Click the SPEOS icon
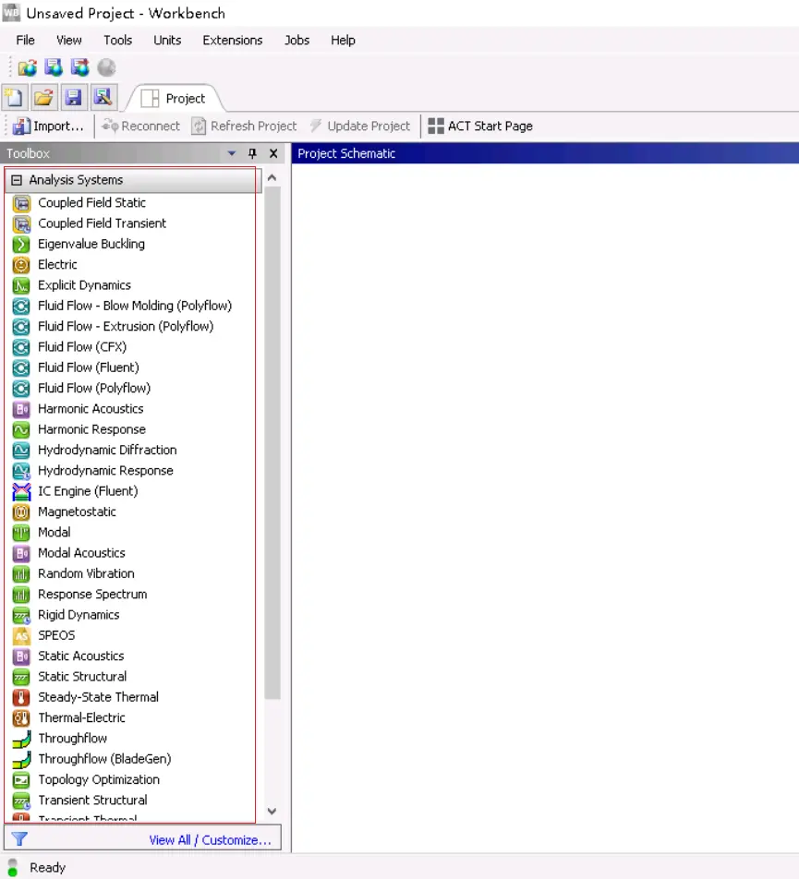The width and height of the screenshot is (799, 879). (x=21, y=635)
